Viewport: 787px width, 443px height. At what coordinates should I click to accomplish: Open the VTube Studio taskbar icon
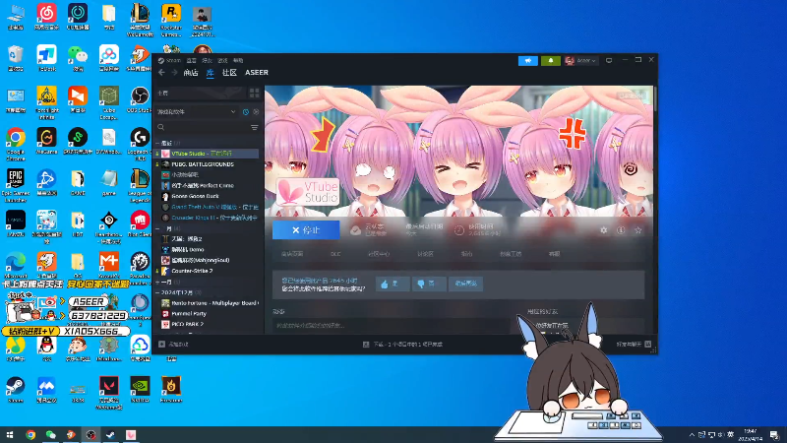pos(131,435)
